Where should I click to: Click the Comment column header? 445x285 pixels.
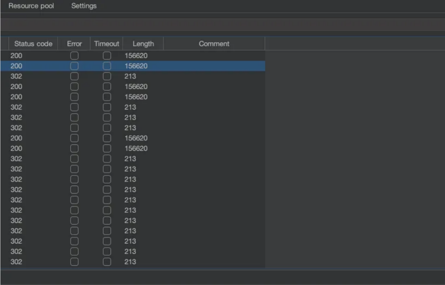tap(214, 44)
